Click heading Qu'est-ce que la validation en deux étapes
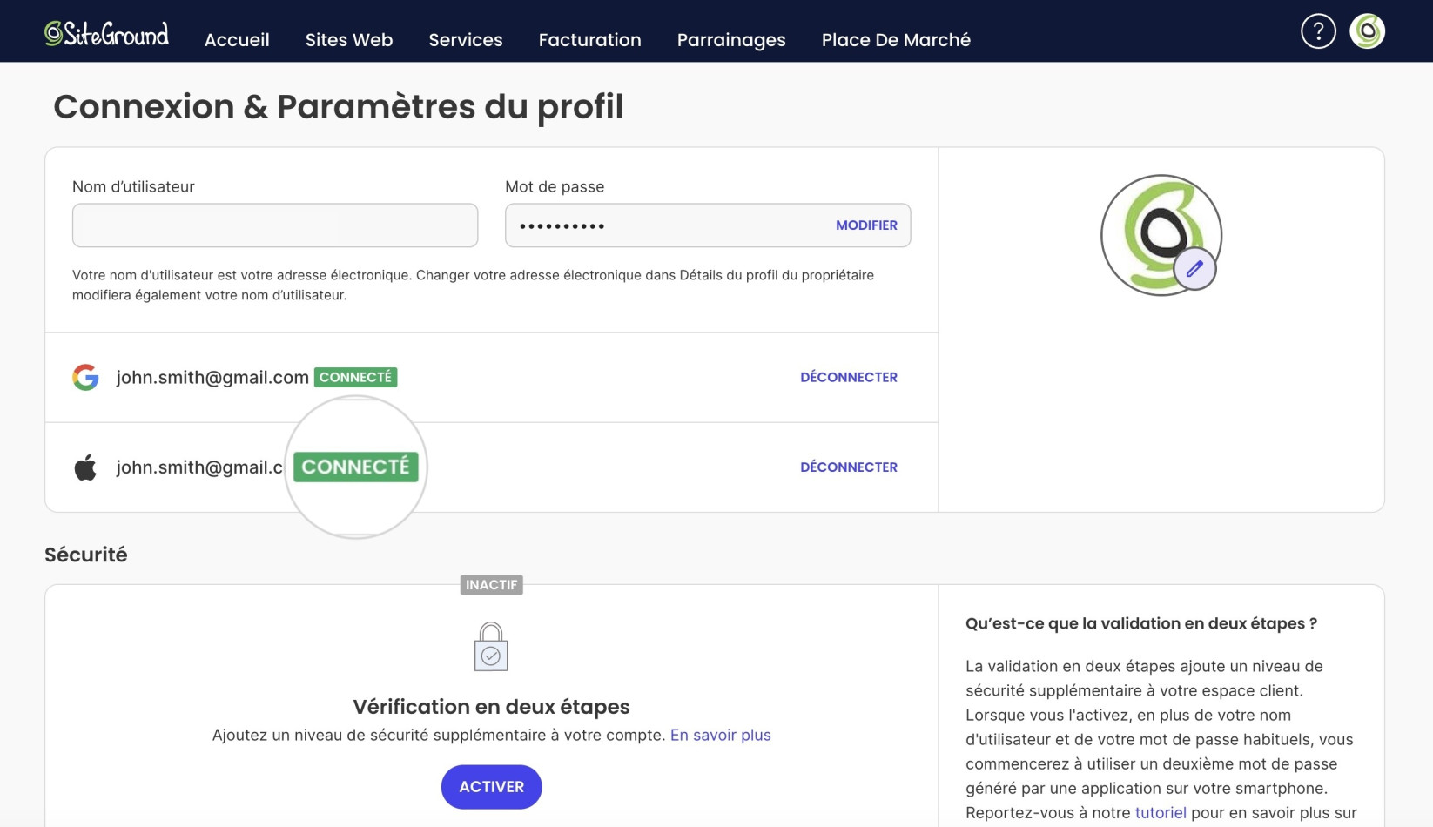The image size is (1433, 827). pyautogui.click(x=1141, y=623)
